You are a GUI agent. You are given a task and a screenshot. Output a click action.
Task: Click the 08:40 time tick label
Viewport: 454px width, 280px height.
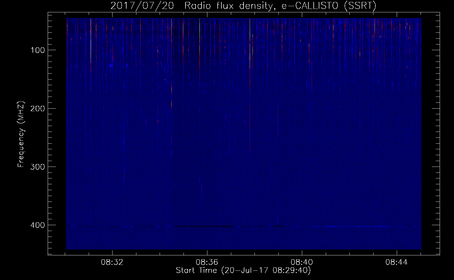tap(302, 262)
